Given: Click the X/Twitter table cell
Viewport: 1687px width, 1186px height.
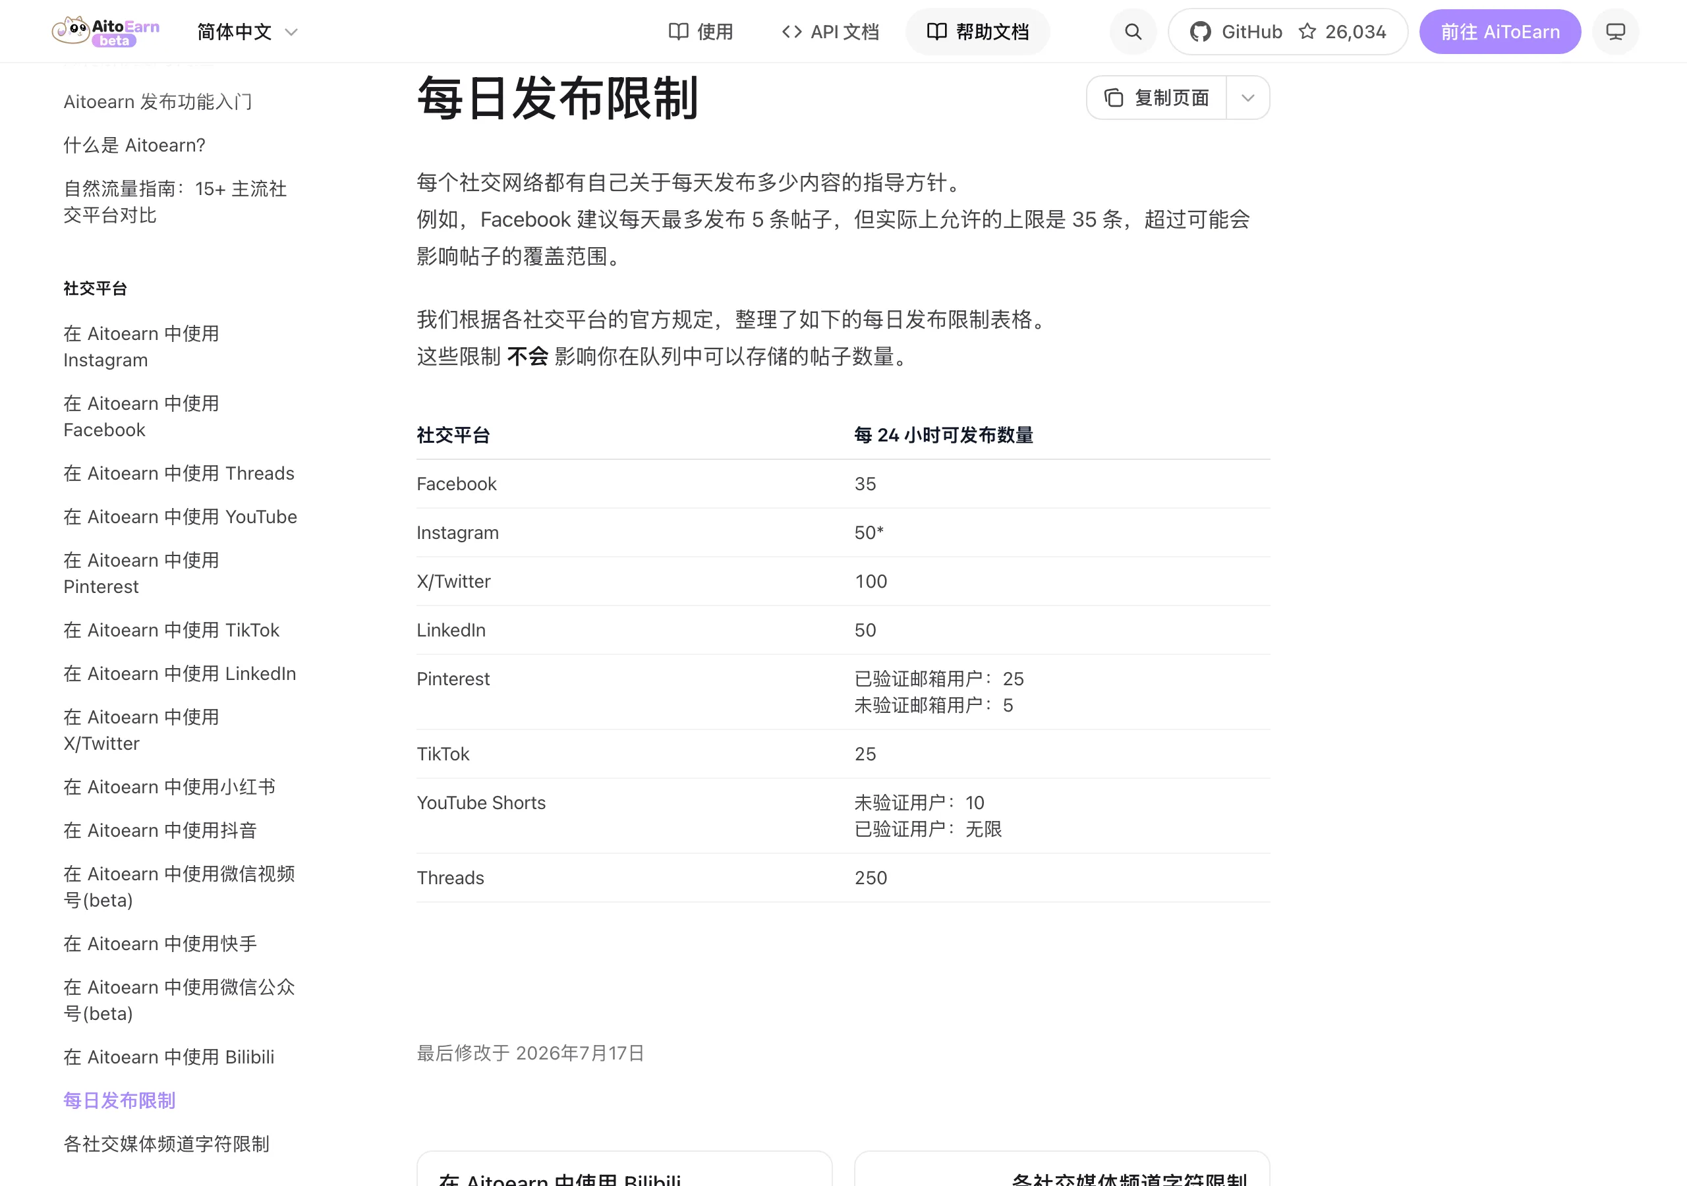Looking at the screenshot, I should (453, 580).
